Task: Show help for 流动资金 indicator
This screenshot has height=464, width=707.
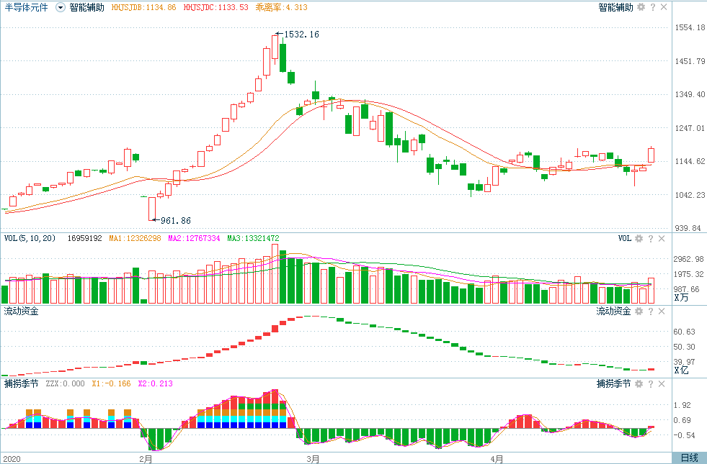Action: click(x=650, y=311)
